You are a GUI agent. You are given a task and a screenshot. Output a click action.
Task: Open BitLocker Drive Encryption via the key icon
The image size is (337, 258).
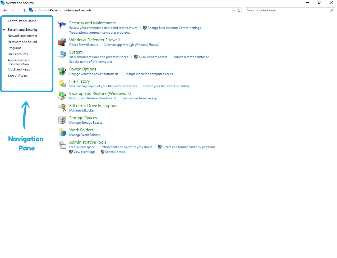click(62, 108)
